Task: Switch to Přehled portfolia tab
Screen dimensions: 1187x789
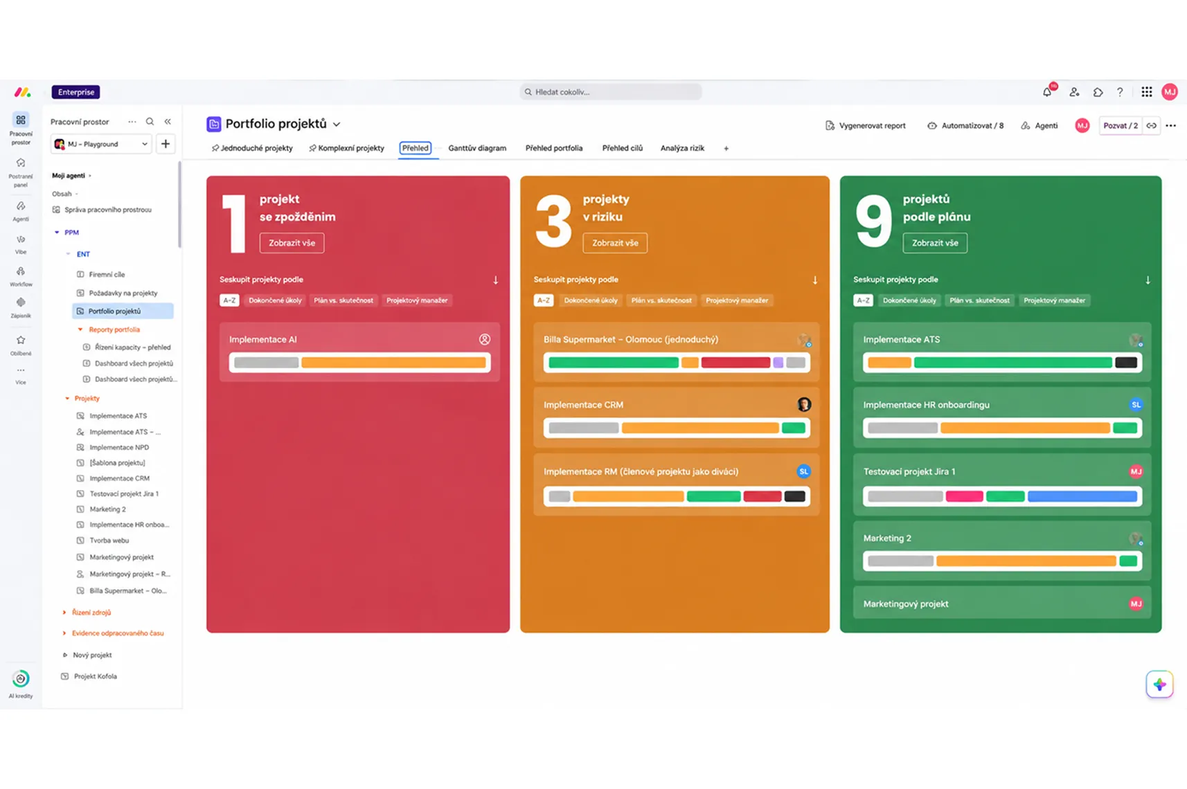Action: click(554, 148)
